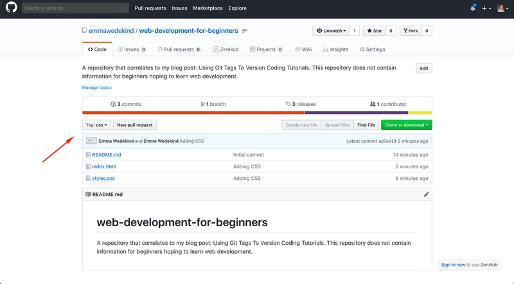
Task: Click the repository book icon
Action: [84, 30]
